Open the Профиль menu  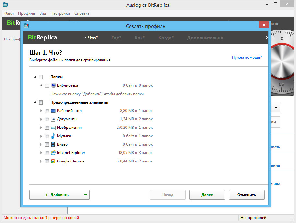point(27,13)
